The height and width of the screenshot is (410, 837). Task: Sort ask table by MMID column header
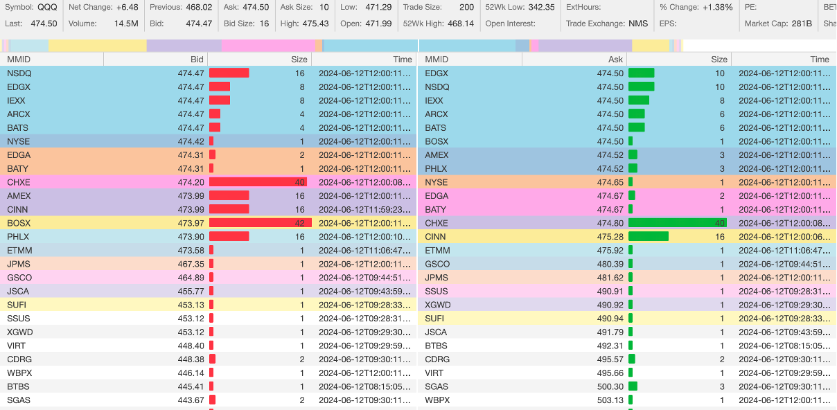(x=470, y=60)
